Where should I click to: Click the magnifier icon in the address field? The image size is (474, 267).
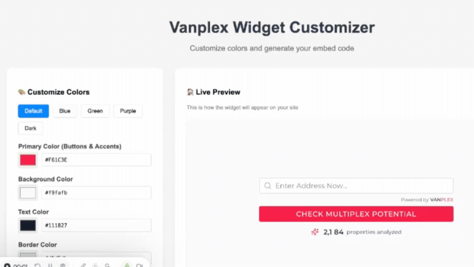[267, 185]
